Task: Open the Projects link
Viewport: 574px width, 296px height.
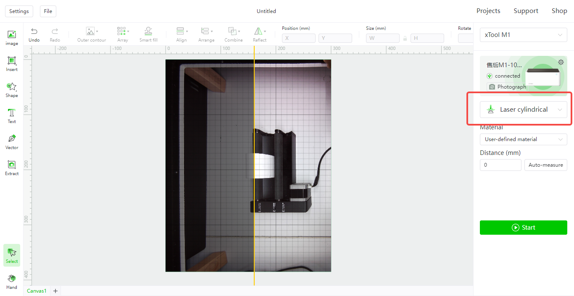Action: pos(488,11)
